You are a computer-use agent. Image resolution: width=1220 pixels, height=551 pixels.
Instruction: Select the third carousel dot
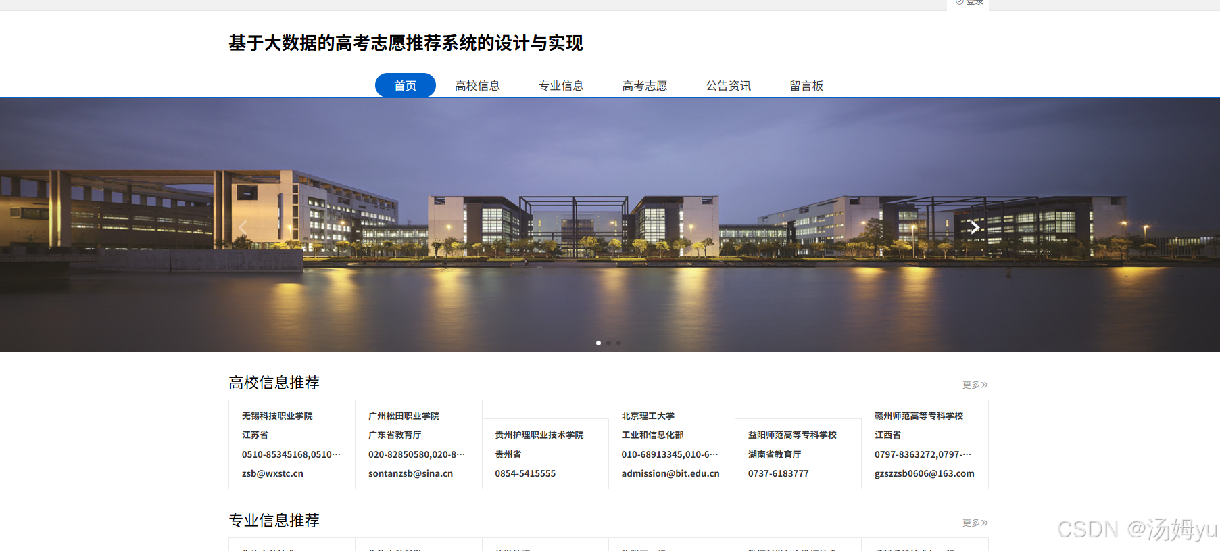pyautogui.click(x=618, y=343)
